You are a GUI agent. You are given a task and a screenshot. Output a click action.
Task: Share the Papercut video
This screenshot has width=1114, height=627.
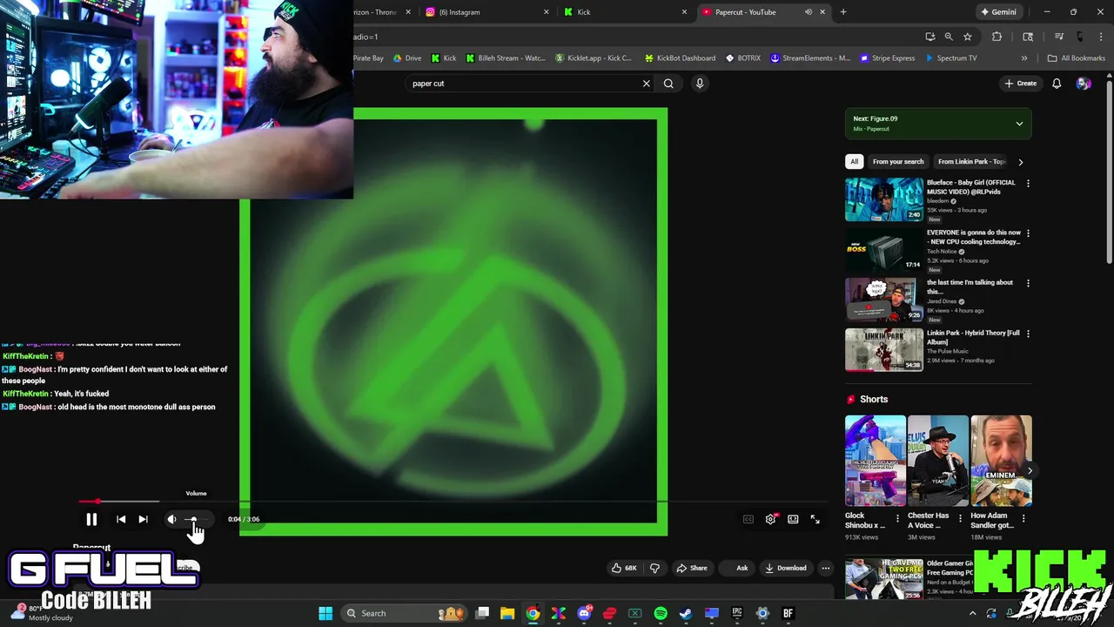point(692,568)
